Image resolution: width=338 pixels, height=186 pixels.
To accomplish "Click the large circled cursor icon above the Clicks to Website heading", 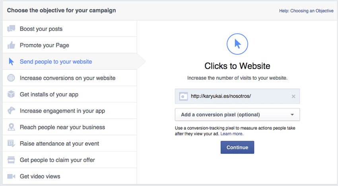I will (x=237, y=44).
